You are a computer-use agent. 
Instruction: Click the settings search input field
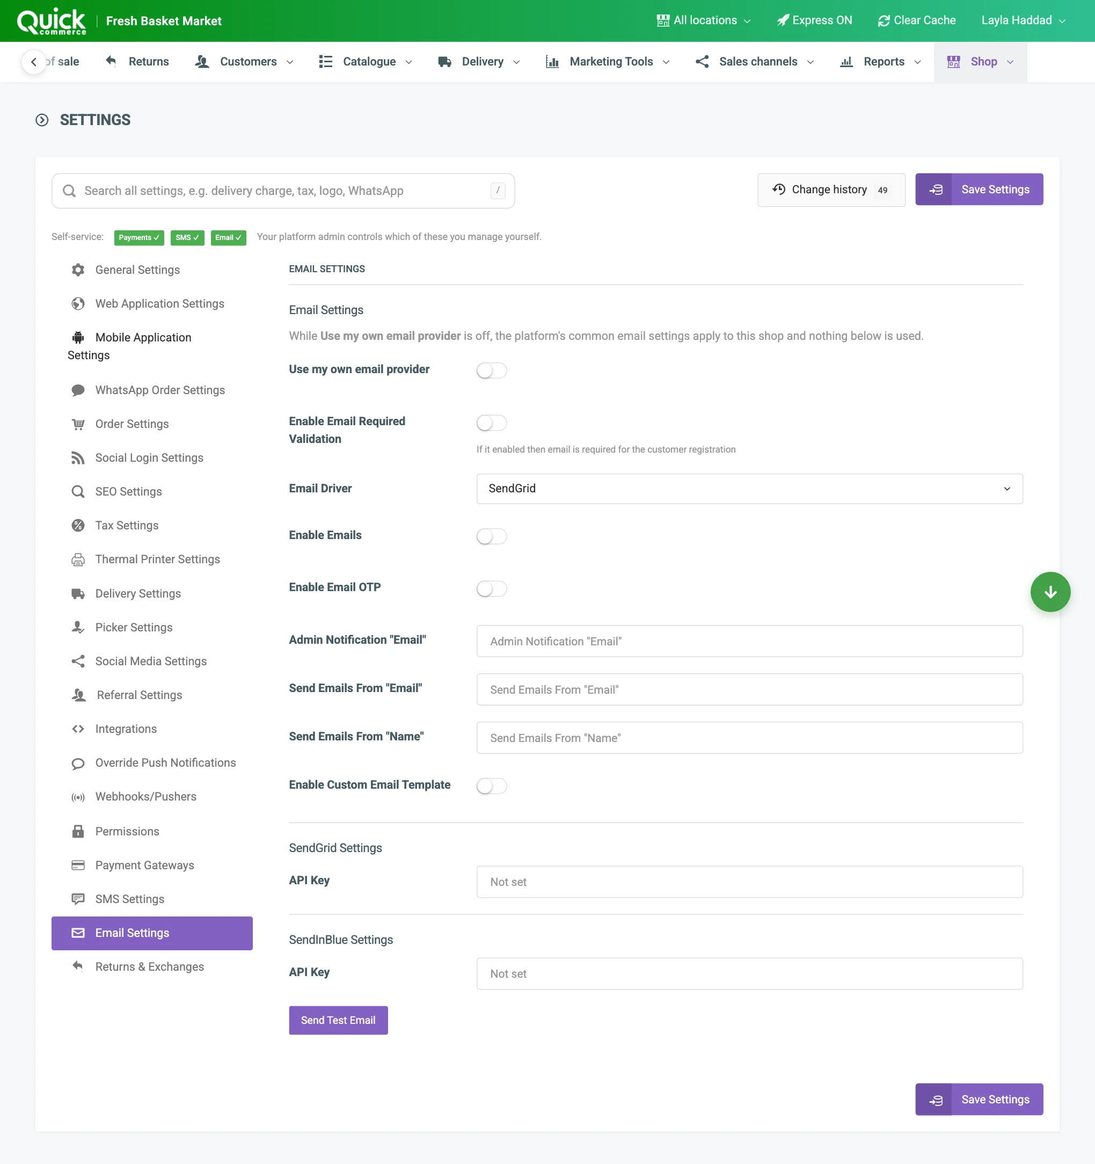tap(283, 191)
